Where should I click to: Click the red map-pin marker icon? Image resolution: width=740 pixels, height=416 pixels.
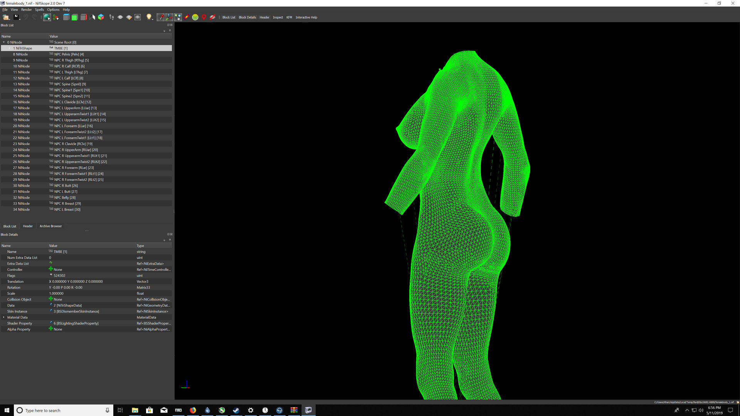tap(204, 17)
